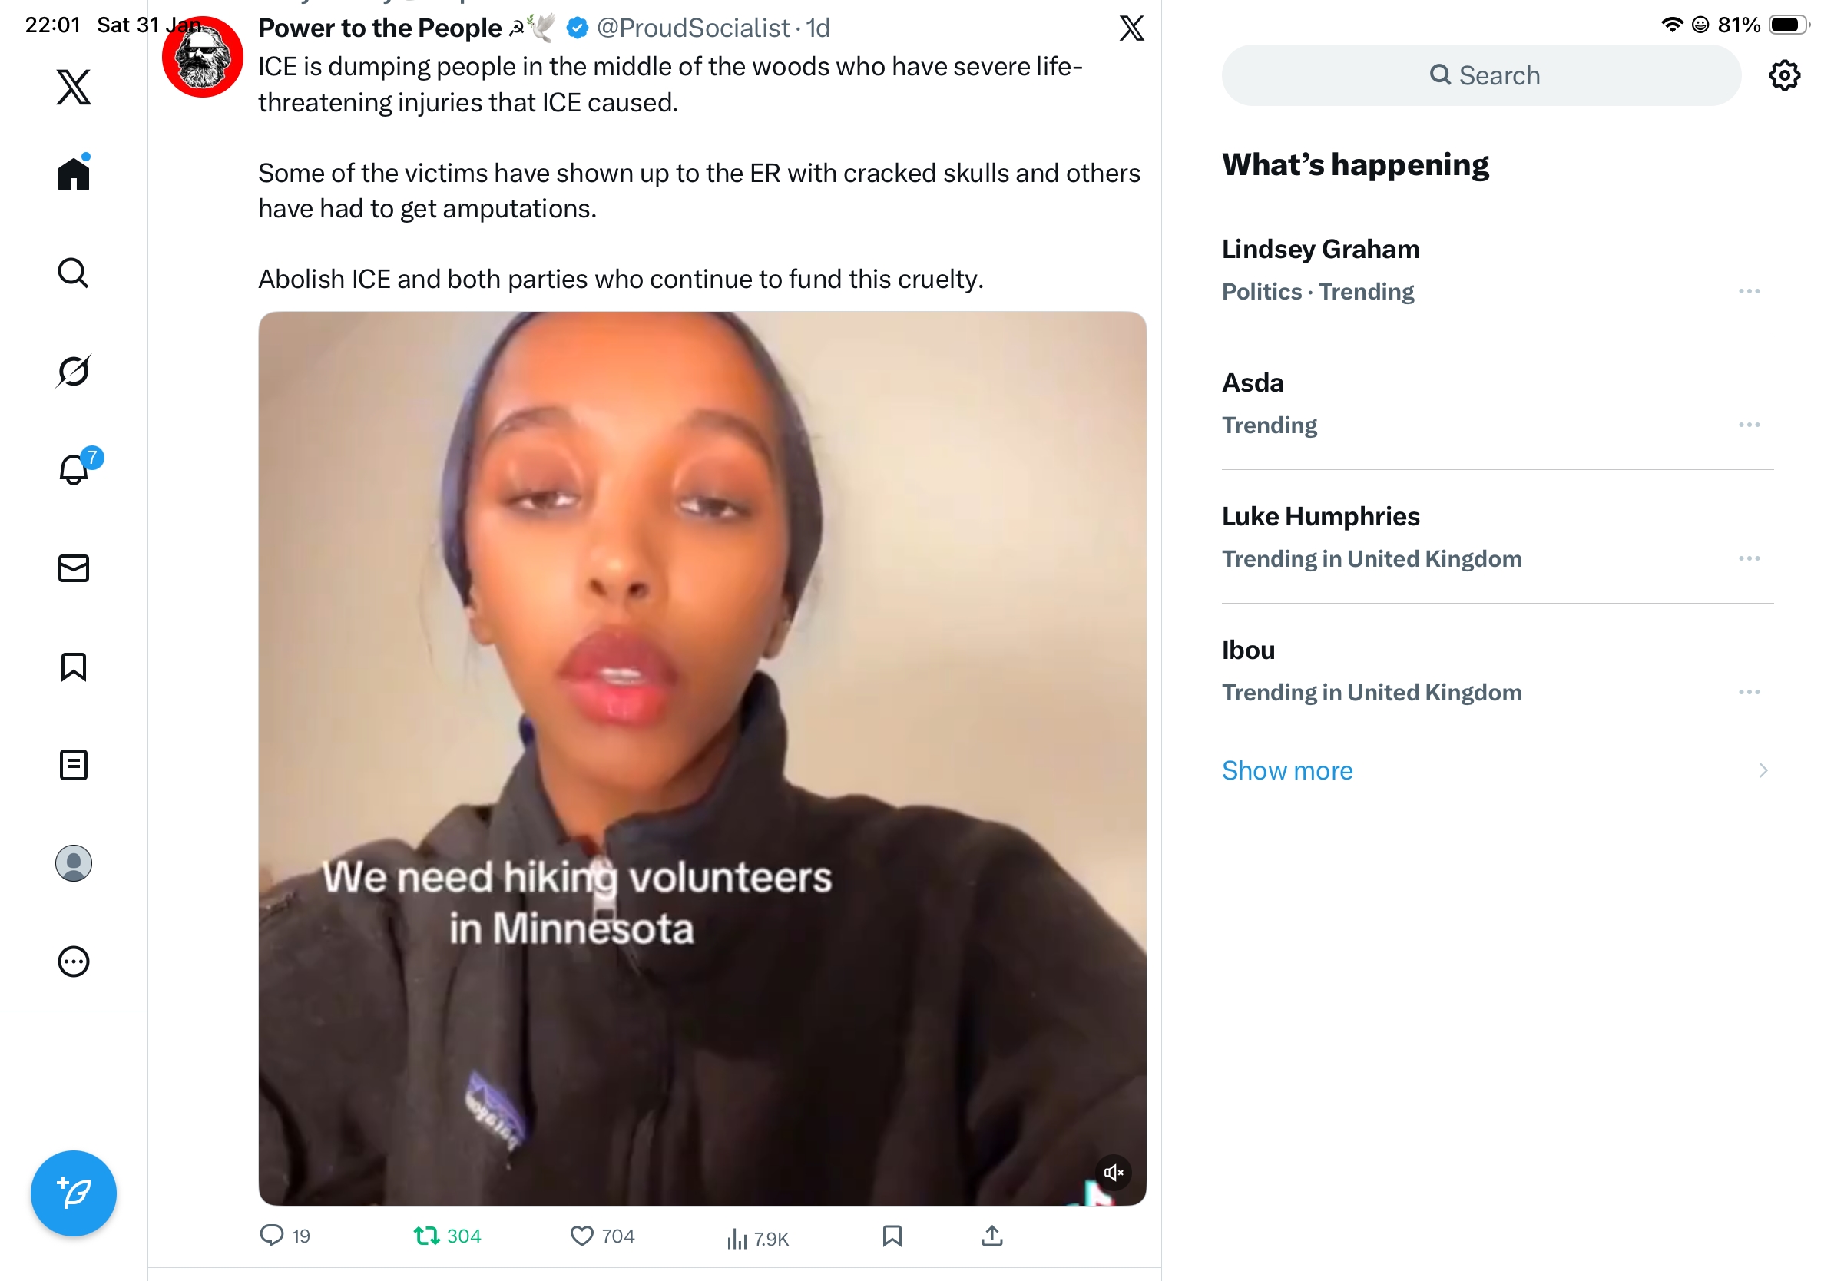1834x1281 pixels.
Task: Open the More circle menu in sidebar
Action: pyautogui.click(x=74, y=962)
